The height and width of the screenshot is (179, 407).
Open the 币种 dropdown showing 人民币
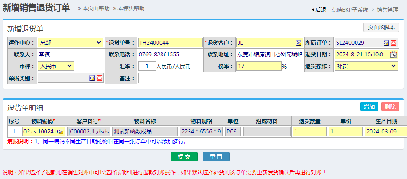coord(56,66)
